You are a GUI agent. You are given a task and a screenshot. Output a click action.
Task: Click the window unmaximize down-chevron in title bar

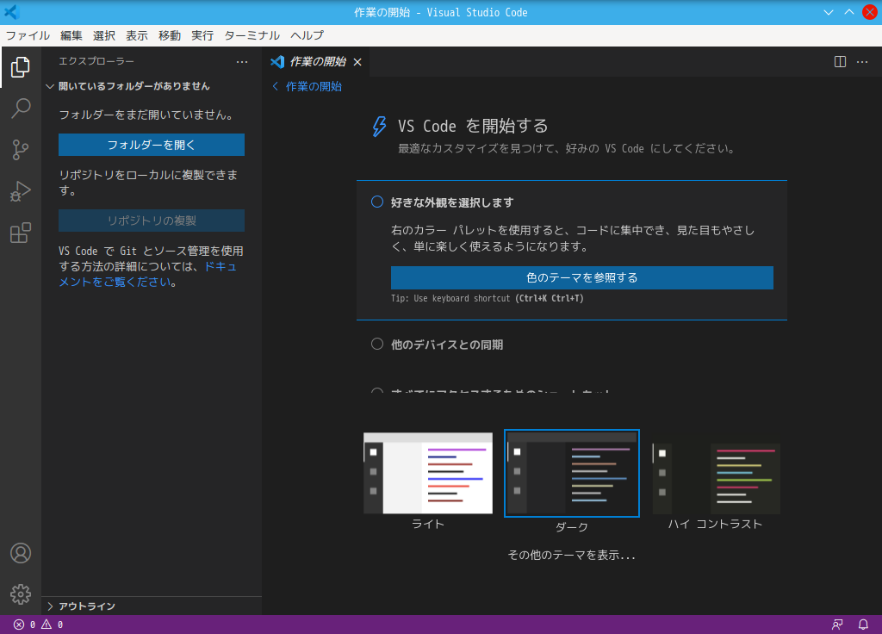point(828,12)
